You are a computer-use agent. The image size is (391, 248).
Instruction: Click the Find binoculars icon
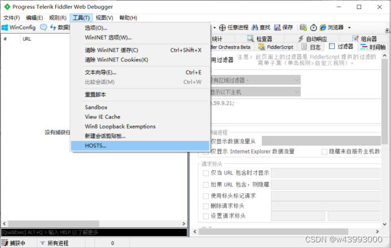coord(255,28)
